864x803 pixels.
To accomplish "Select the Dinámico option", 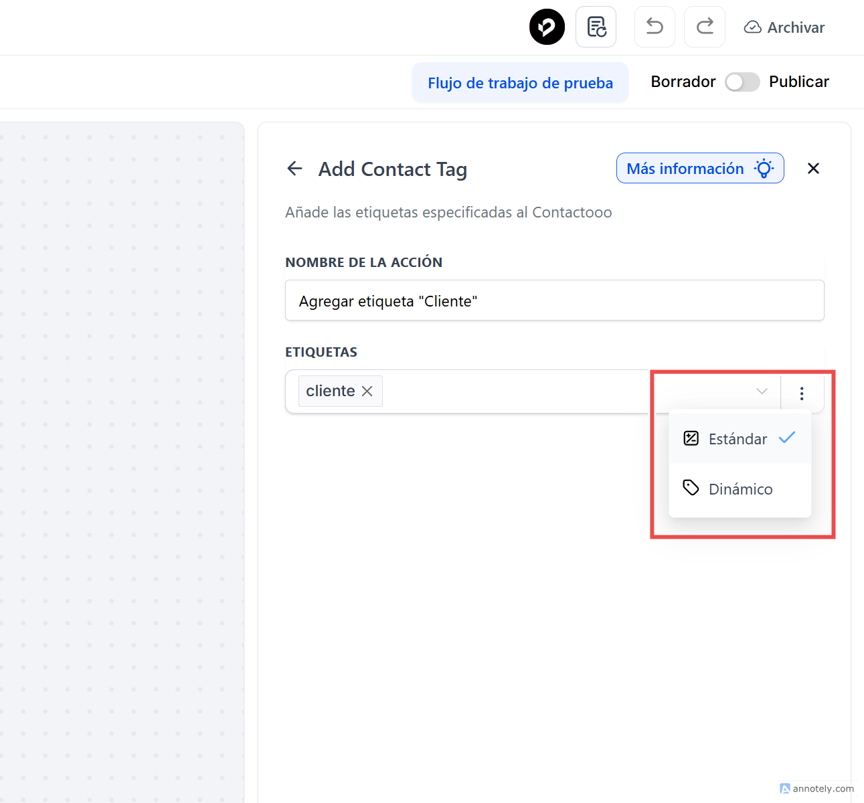I will click(740, 489).
